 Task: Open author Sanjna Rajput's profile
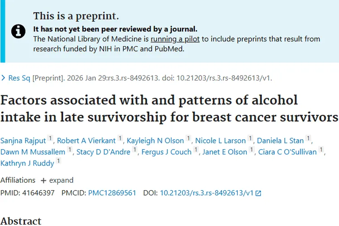[x=23, y=141]
